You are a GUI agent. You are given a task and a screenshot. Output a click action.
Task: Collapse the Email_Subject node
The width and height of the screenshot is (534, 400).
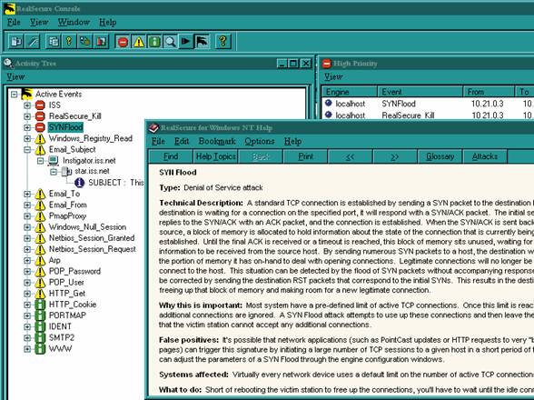27,150
